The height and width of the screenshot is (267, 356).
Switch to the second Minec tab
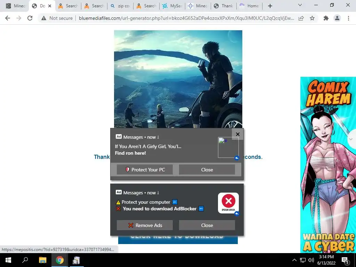pos(198,6)
